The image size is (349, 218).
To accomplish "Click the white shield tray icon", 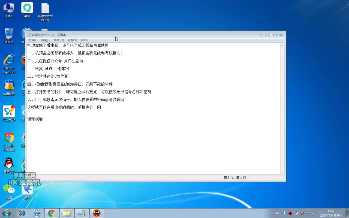I will pos(296,213).
